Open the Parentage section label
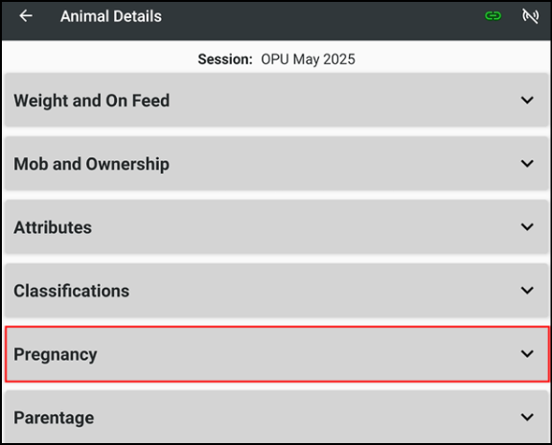 (54, 418)
